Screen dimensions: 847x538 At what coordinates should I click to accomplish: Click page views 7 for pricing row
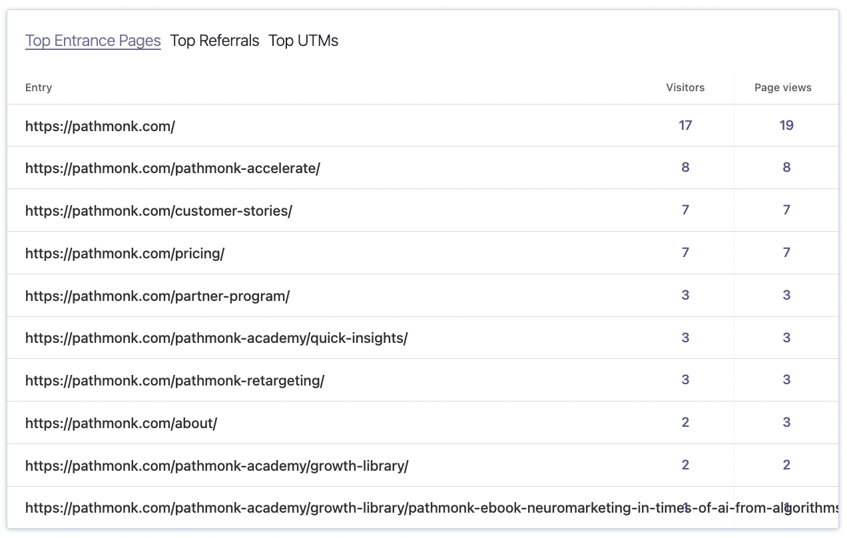coord(786,253)
